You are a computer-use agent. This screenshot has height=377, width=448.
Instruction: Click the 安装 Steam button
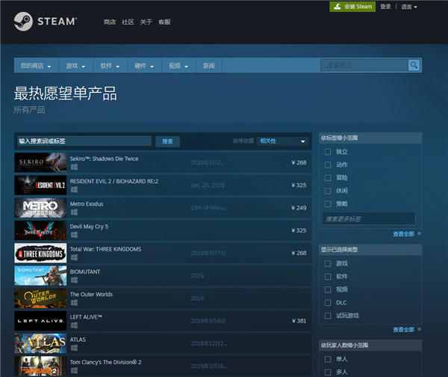352,7
